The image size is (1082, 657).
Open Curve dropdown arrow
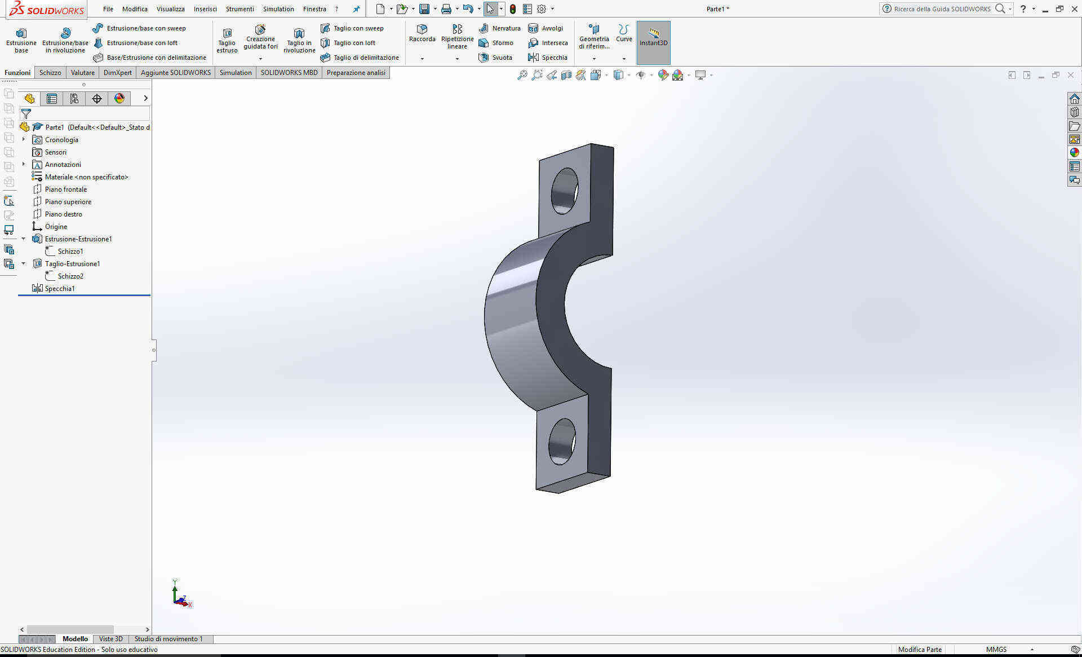click(x=624, y=59)
